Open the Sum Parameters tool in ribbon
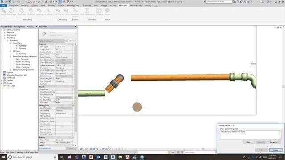The image size is (285, 160). (x=87, y=12)
